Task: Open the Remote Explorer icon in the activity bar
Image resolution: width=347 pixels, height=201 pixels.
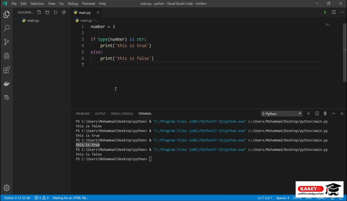Action: coord(6,97)
